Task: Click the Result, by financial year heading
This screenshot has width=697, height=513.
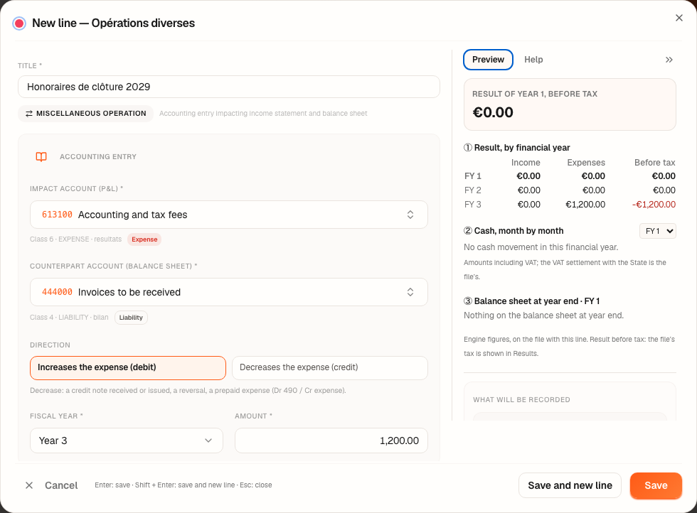Action: pyautogui.click(x=516, y=148)
